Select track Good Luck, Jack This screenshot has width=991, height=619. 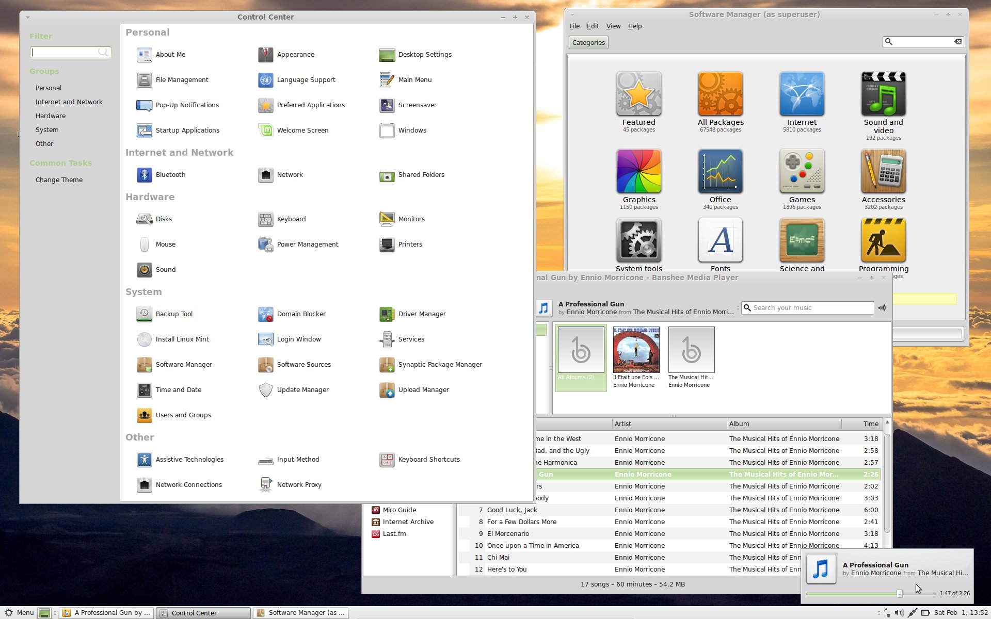click(670, 510)
